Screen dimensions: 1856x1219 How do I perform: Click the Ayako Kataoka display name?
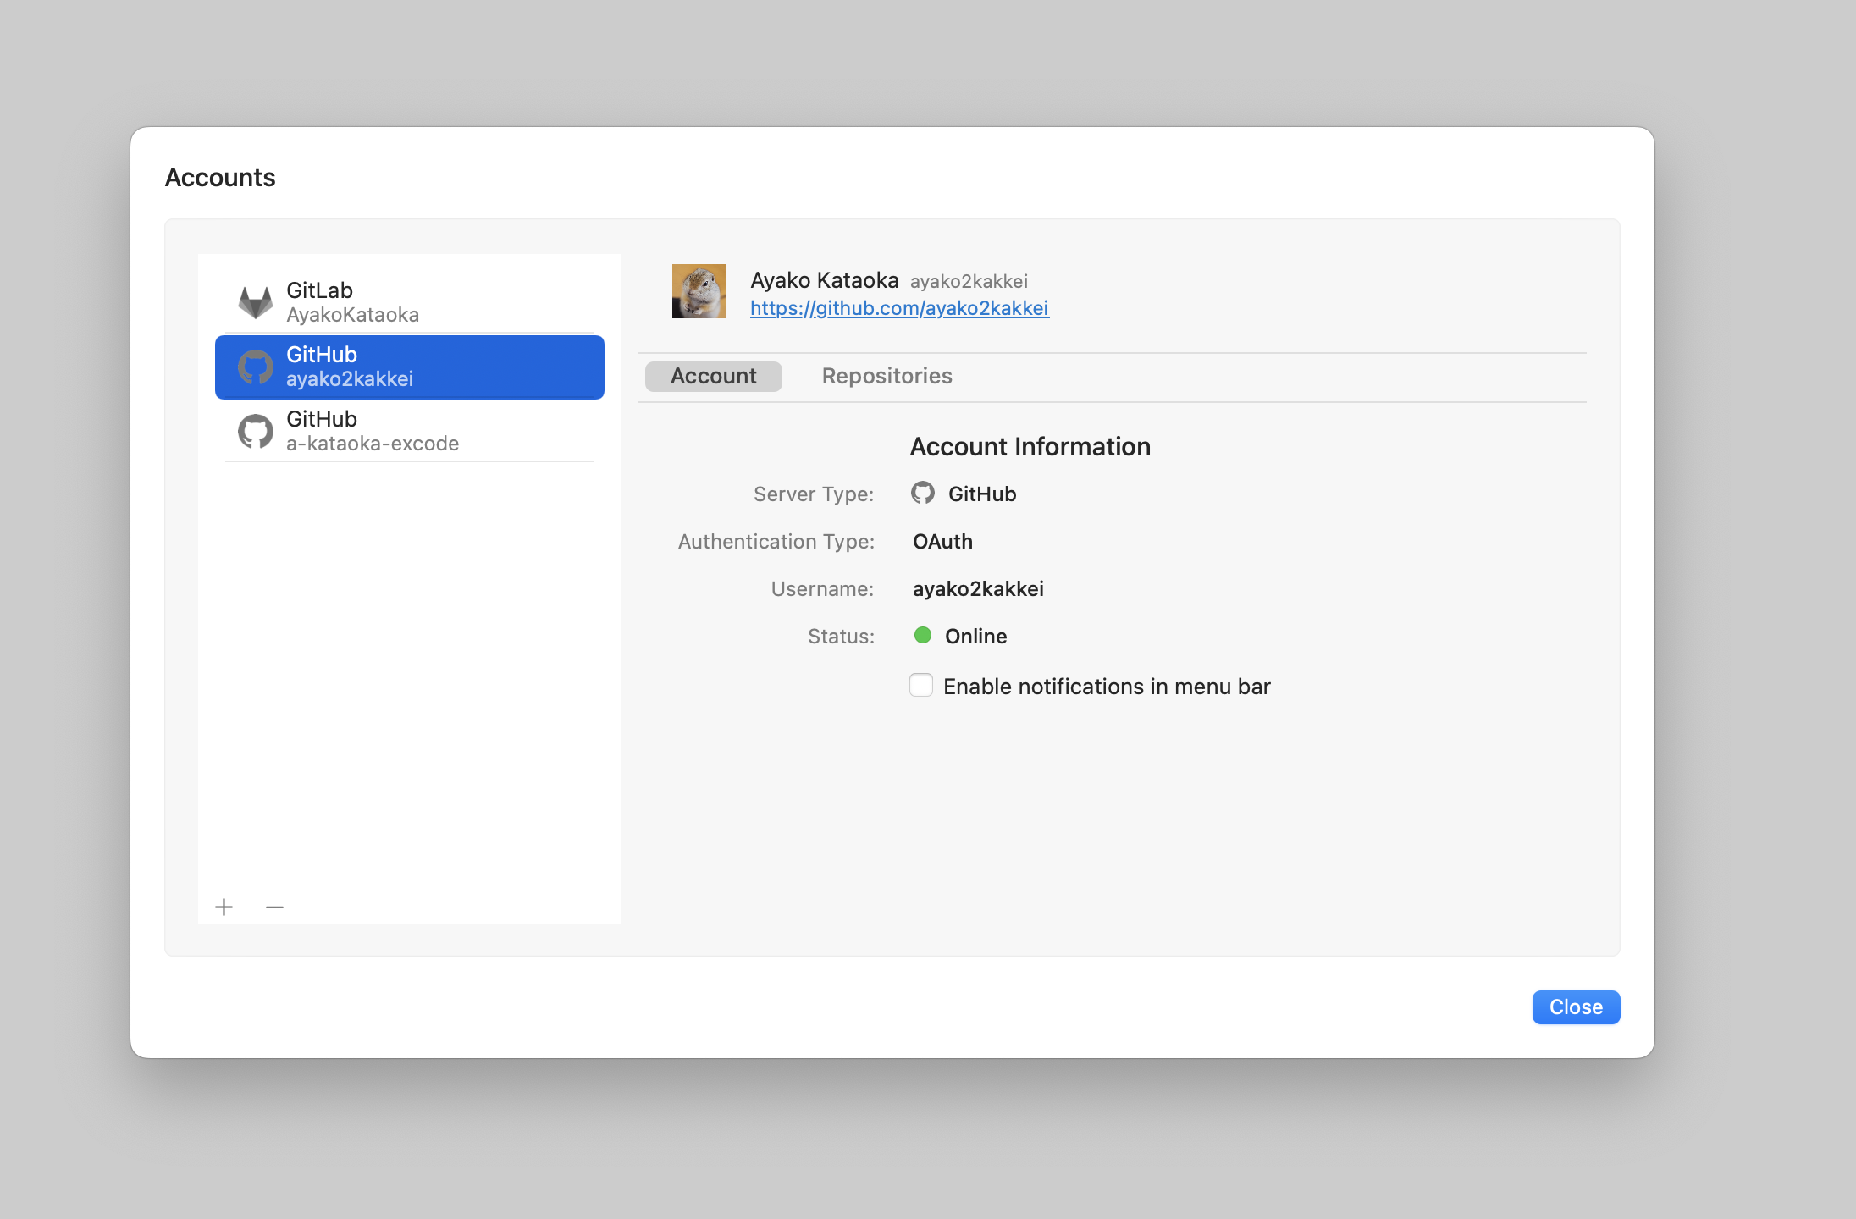824,280
